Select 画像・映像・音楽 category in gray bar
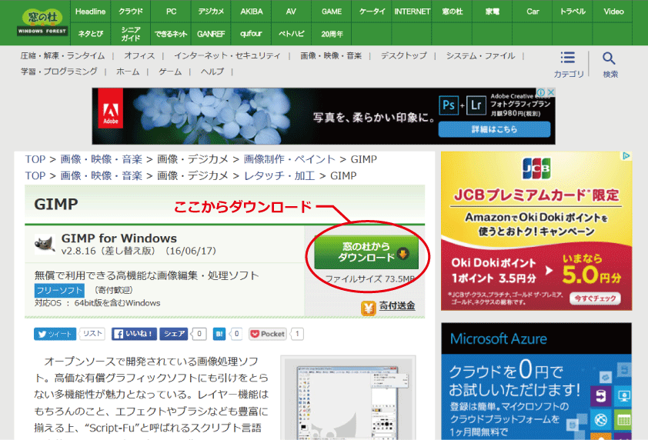 coord(331,56)
